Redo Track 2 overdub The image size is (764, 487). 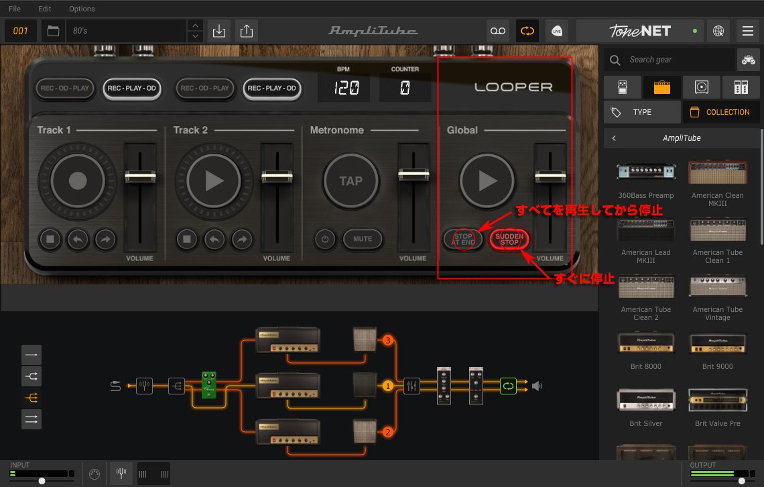(242, 239)
